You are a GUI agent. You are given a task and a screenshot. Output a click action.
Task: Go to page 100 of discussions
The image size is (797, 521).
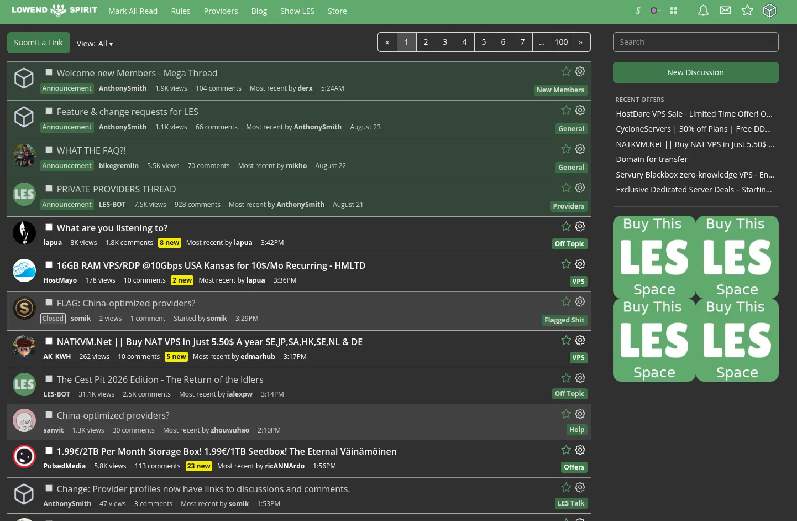(x=561, y=42)
